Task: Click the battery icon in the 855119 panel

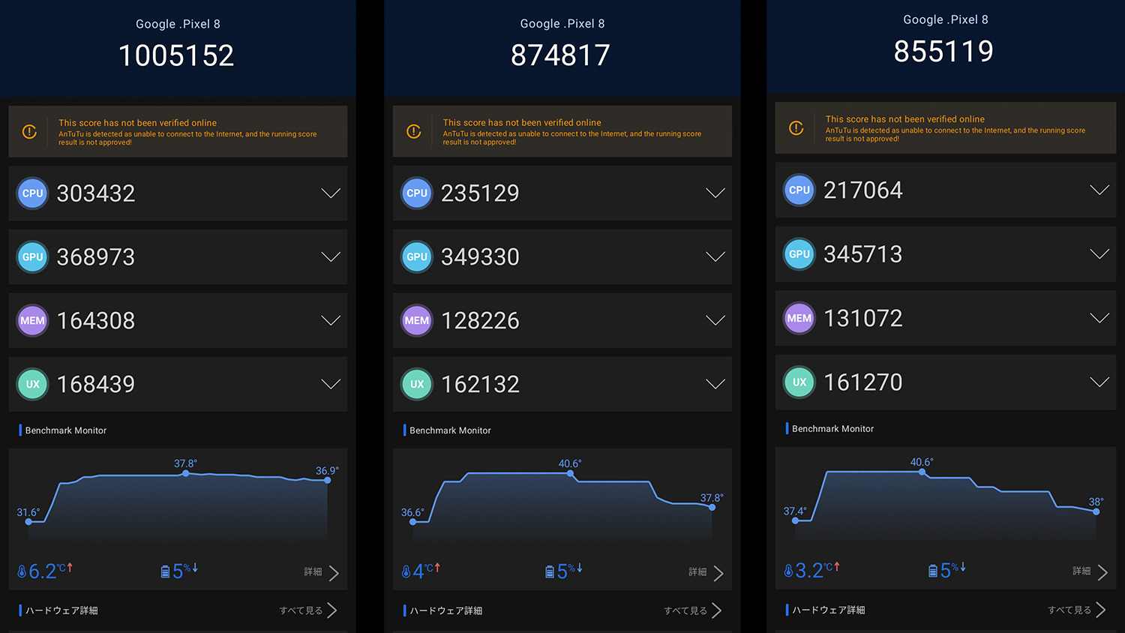Action: (x=933, y=571)
